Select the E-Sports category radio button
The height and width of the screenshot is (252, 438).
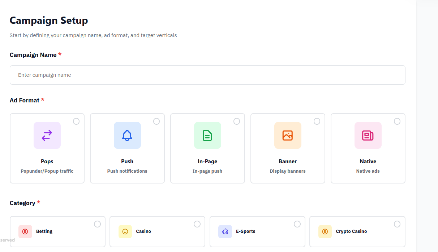point(297,224)
